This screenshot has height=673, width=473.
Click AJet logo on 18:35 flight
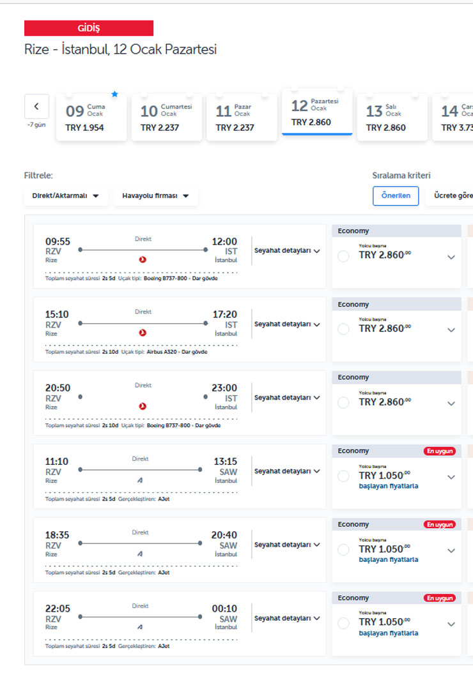[140, 554]
